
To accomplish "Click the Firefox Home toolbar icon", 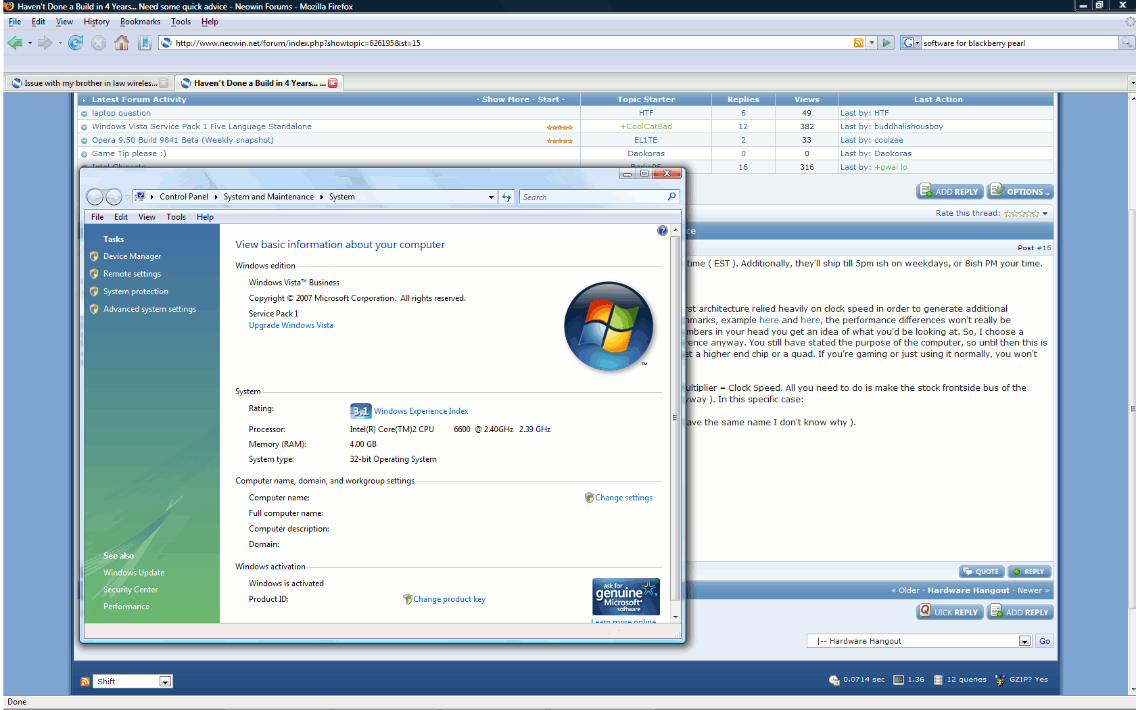I will [x=122, y=43].
